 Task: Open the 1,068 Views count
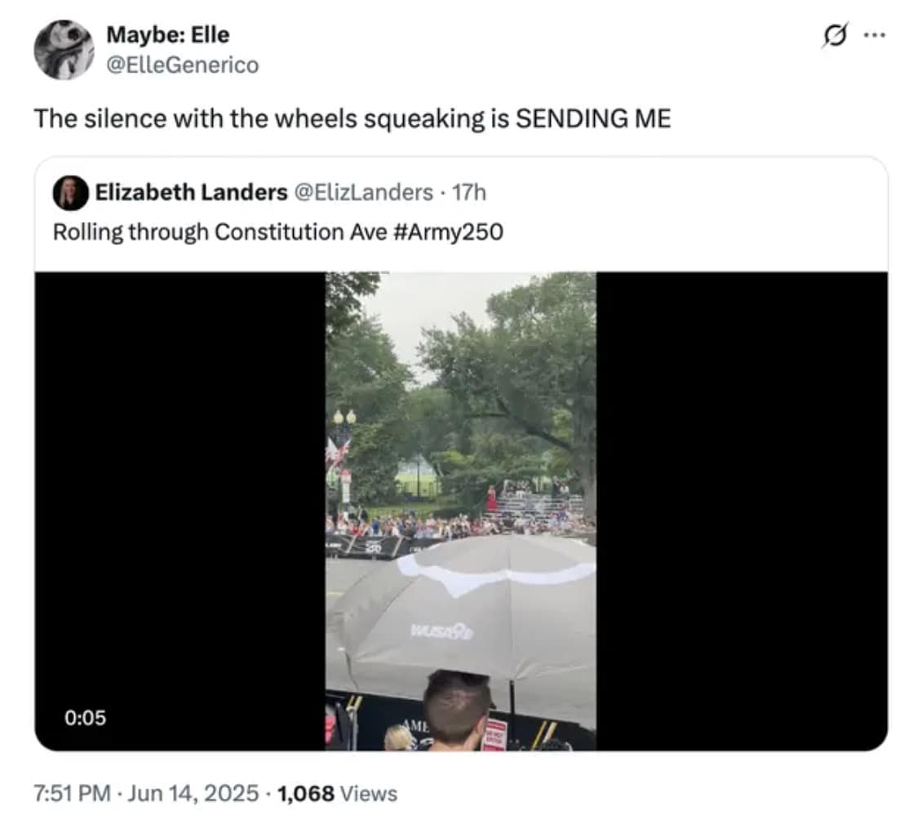point(337,793)
